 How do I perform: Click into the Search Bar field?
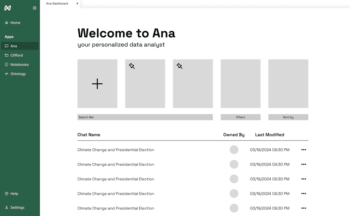point(145,117)
